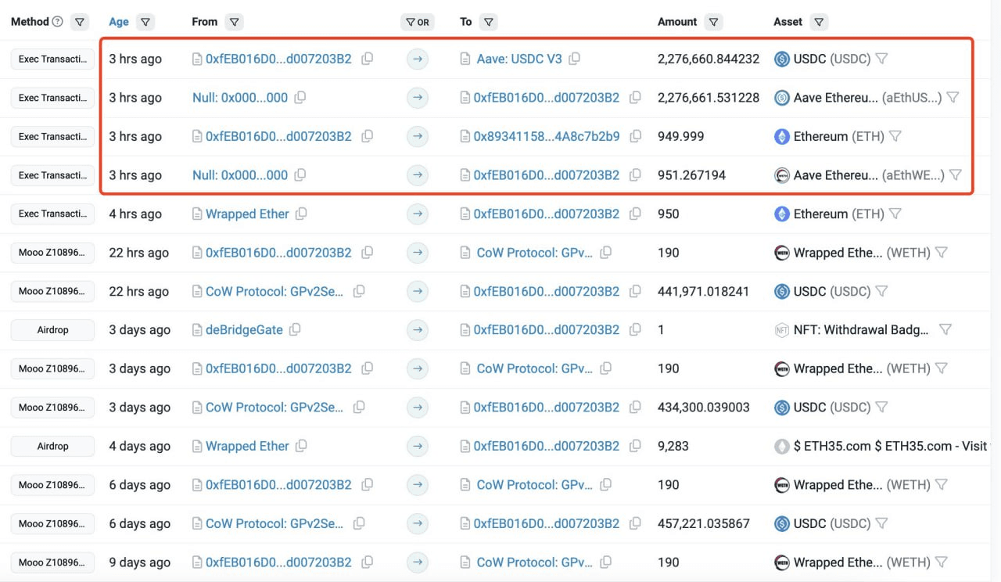1001x582 pixels.
Task: Copy To address in the 434,300.039003 row
Action: (636, 408)
